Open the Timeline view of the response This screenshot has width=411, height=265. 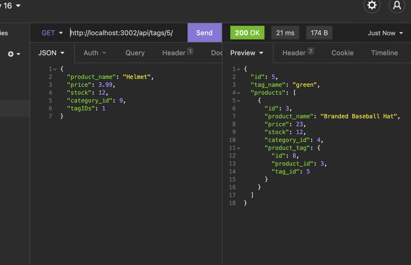[384, 53]
